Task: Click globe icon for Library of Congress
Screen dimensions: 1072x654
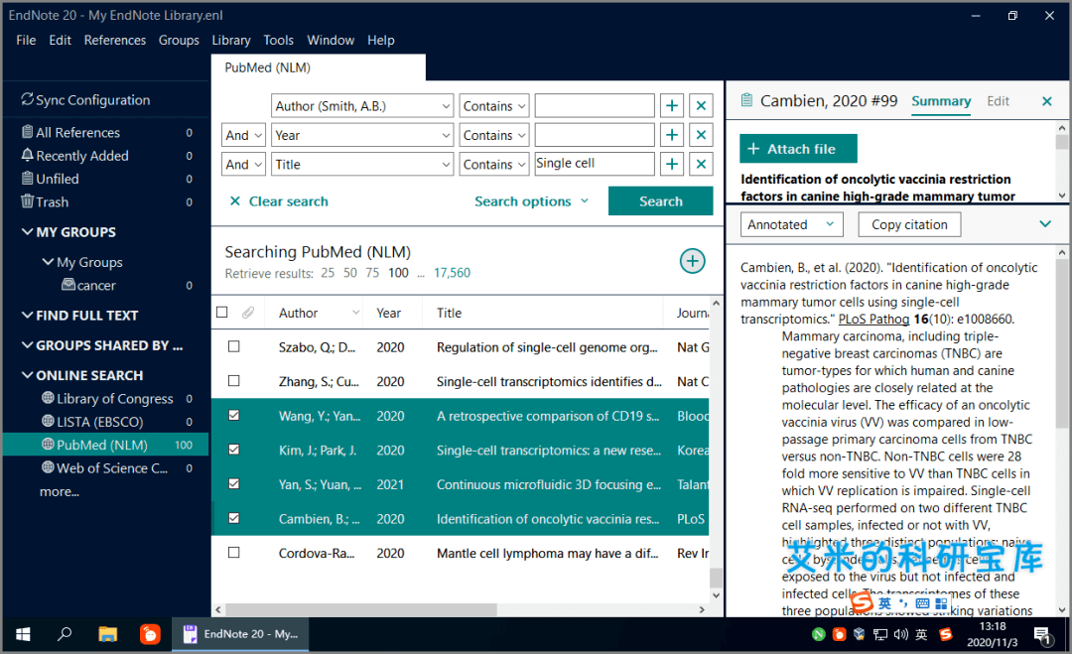Action: pos(48,398)
